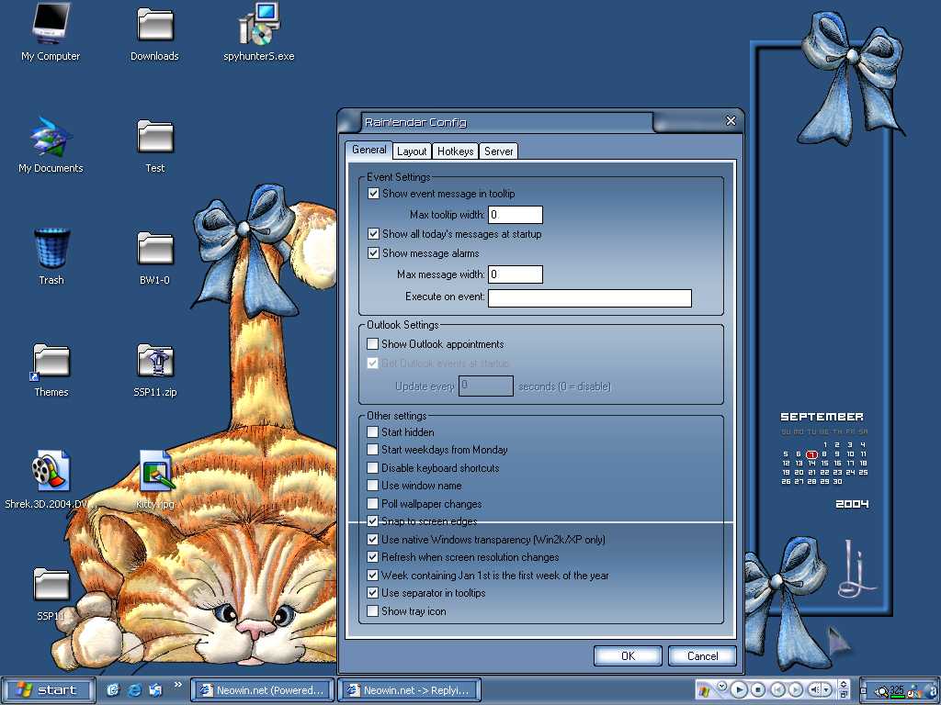The height and width of the screenshot is (705, 941).
Task: Click inside the Execute on event field
Action: click(x=589, y=297)
